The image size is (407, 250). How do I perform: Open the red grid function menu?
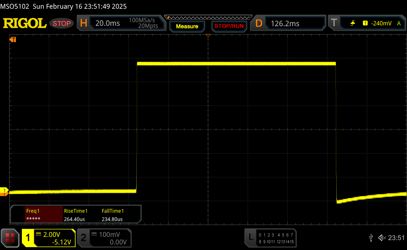point(10,238)
